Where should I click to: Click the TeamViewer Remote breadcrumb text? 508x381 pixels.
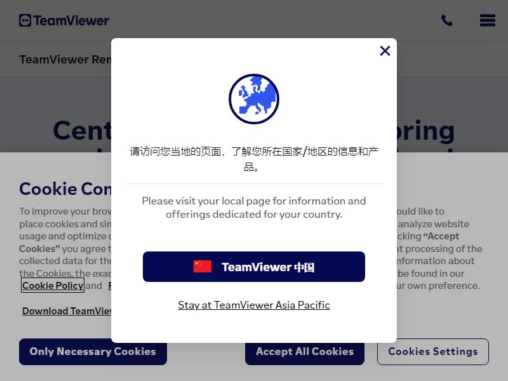65,60
